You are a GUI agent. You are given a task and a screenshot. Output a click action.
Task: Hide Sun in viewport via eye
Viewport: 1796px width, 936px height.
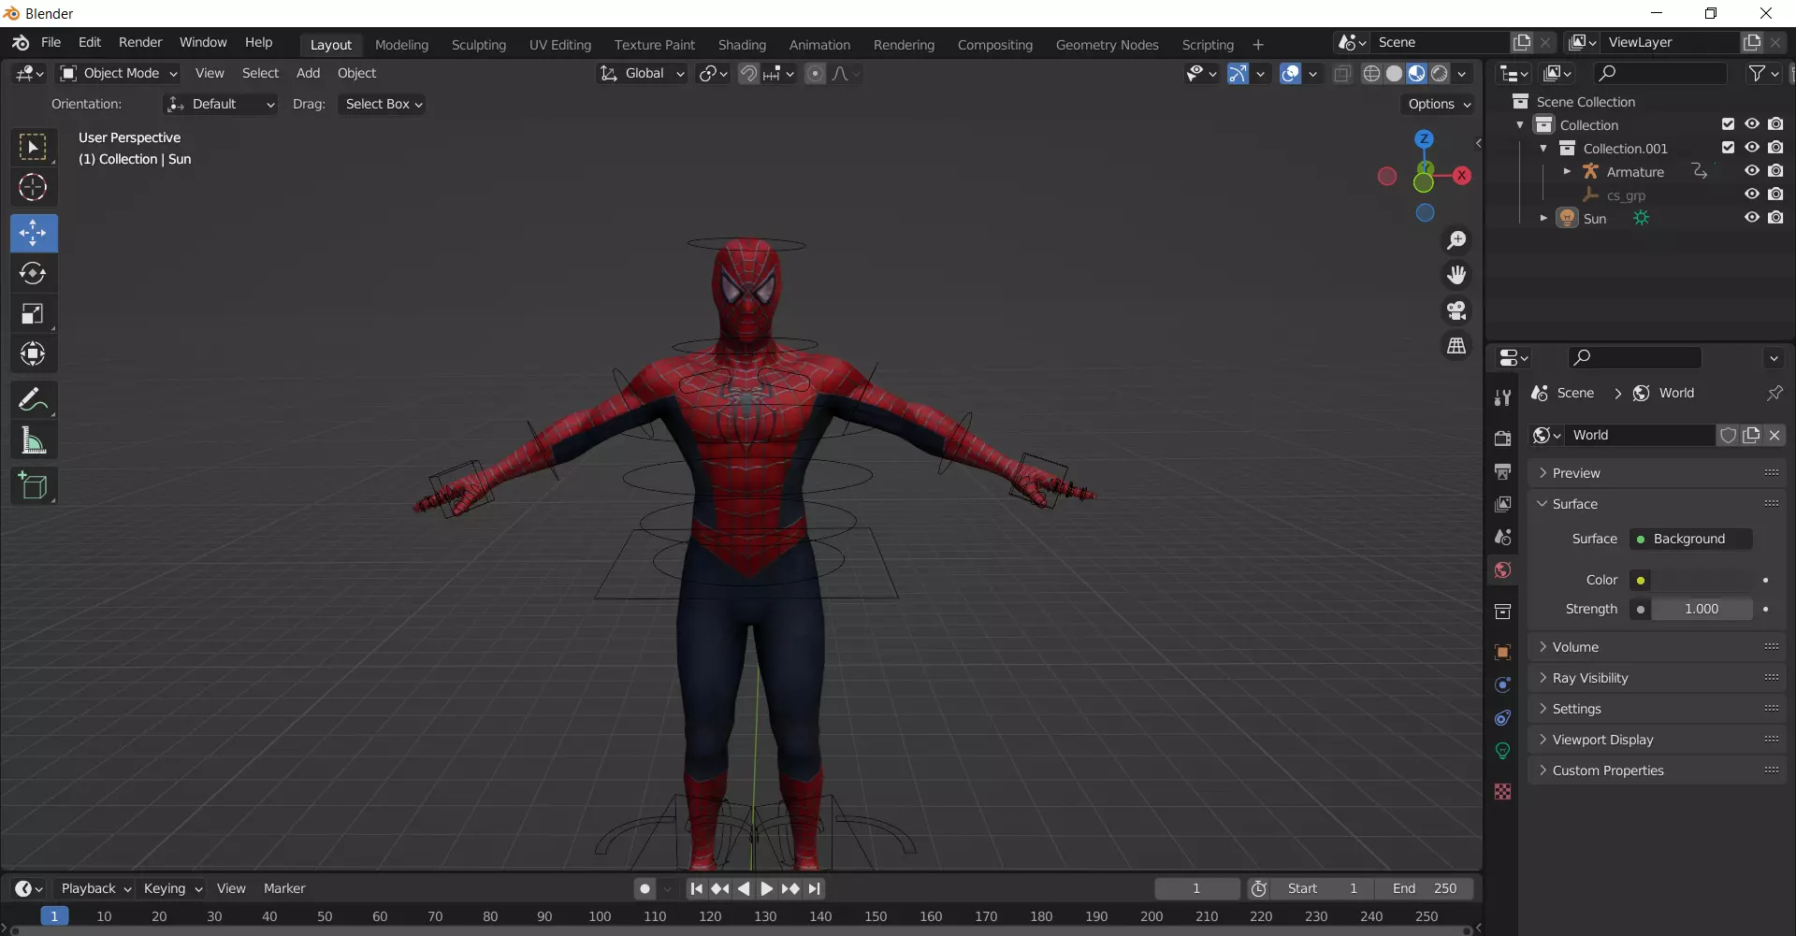[x=1752, y=218]
